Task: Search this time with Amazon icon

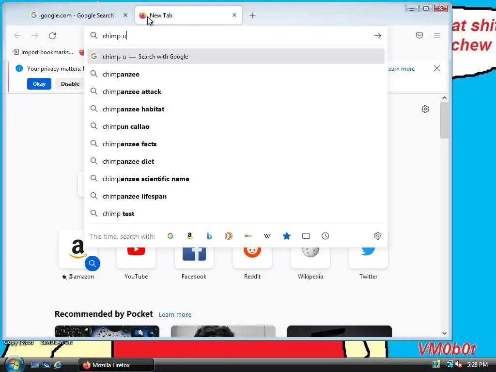Action: (190, 236)
